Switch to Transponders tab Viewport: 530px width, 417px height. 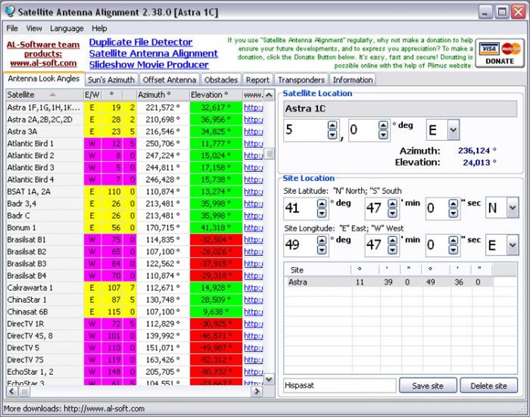point(301,80)
